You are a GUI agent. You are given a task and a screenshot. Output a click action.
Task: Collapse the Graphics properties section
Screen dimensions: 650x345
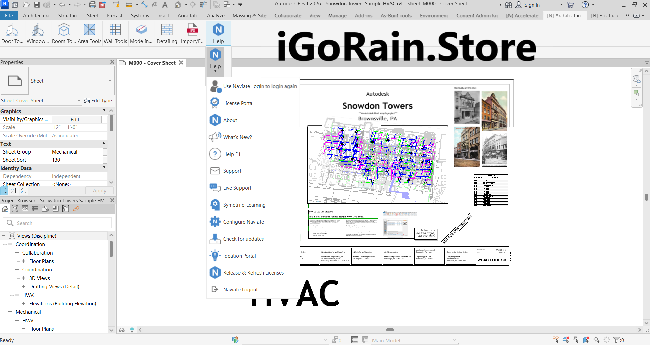click(104, 111)
